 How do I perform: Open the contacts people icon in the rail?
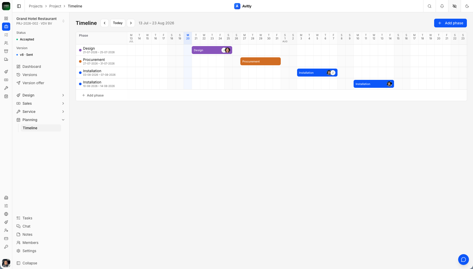pos(6,43)
